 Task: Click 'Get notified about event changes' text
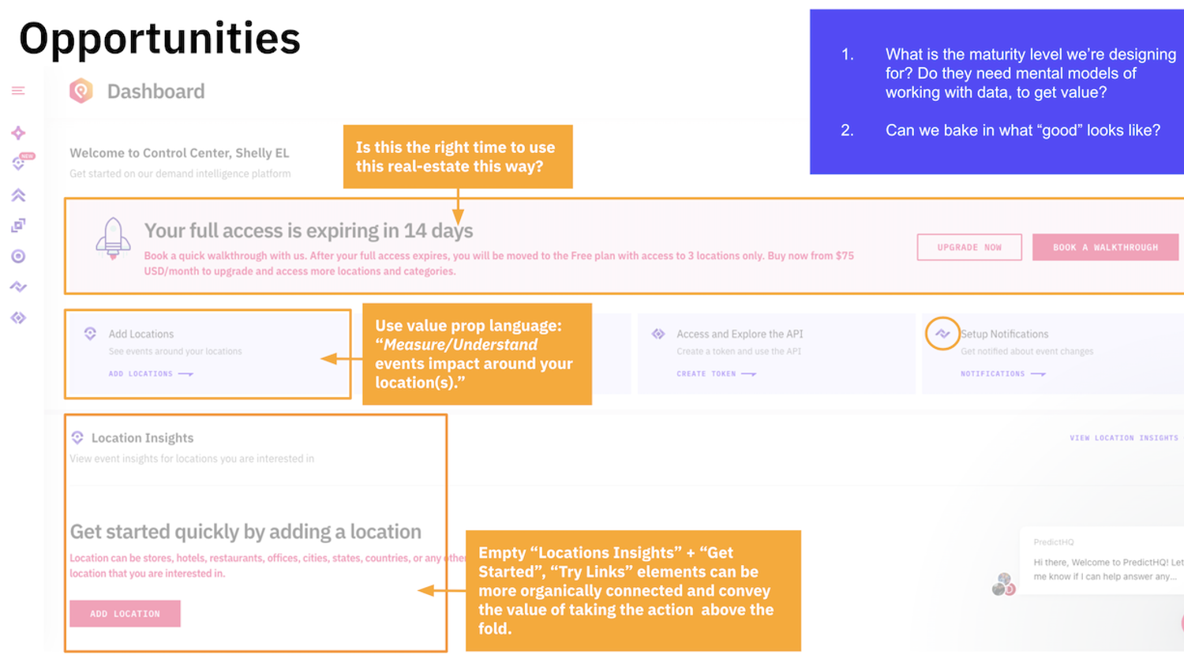click(x=1027, y=351)
